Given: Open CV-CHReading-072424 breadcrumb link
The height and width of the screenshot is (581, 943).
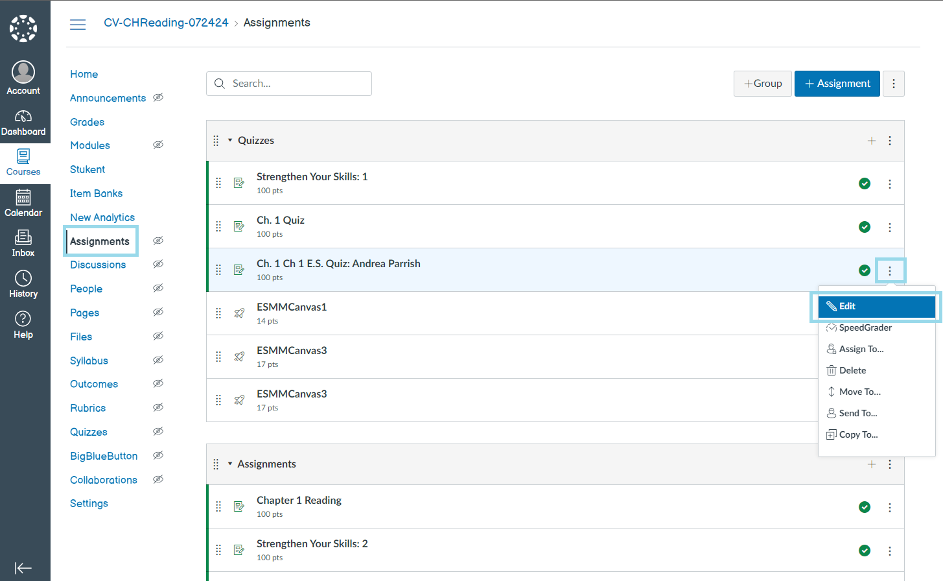Looking at the screenshot, I should [x=166, y=23].
